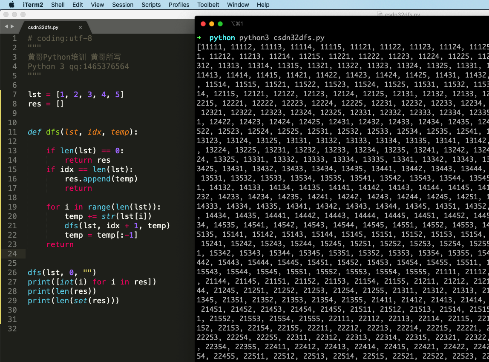Viewport: 489px width, 362px height.
Task: Close the iTerm2 terminal window with red button
Action: [203, 24]
